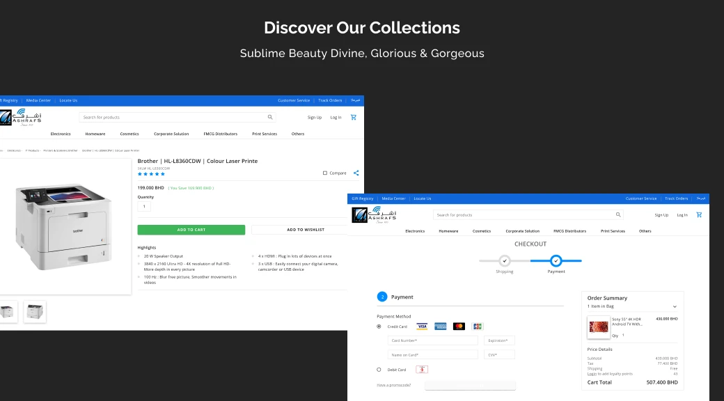Click the share icon on the printer page
This screenshot has height=401, width=724.
356,173
